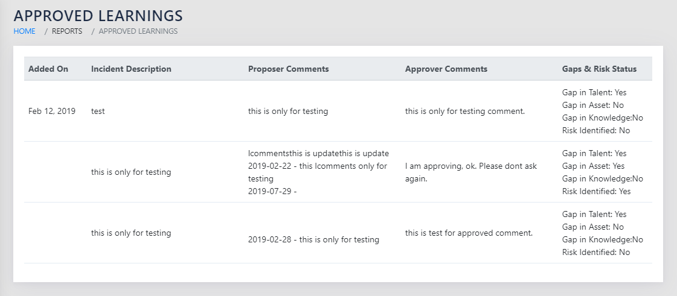677x296 pixels.
Task: Click the Incident Description column header
Action: pyautogui.click(x=131, y=69)
